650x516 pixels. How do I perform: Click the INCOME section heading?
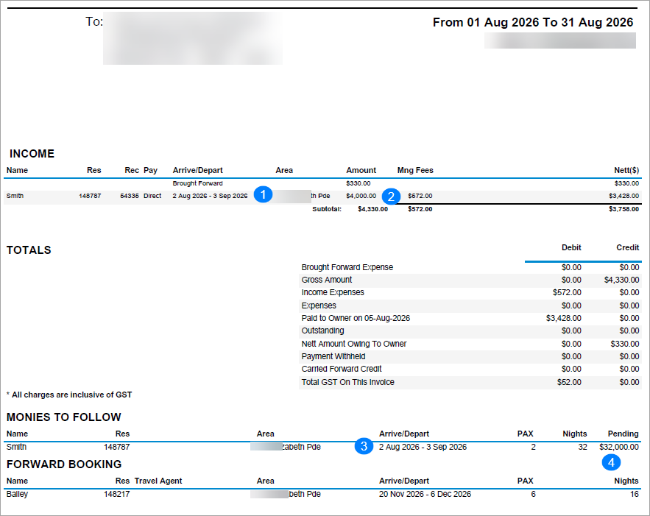click(32, 154)
